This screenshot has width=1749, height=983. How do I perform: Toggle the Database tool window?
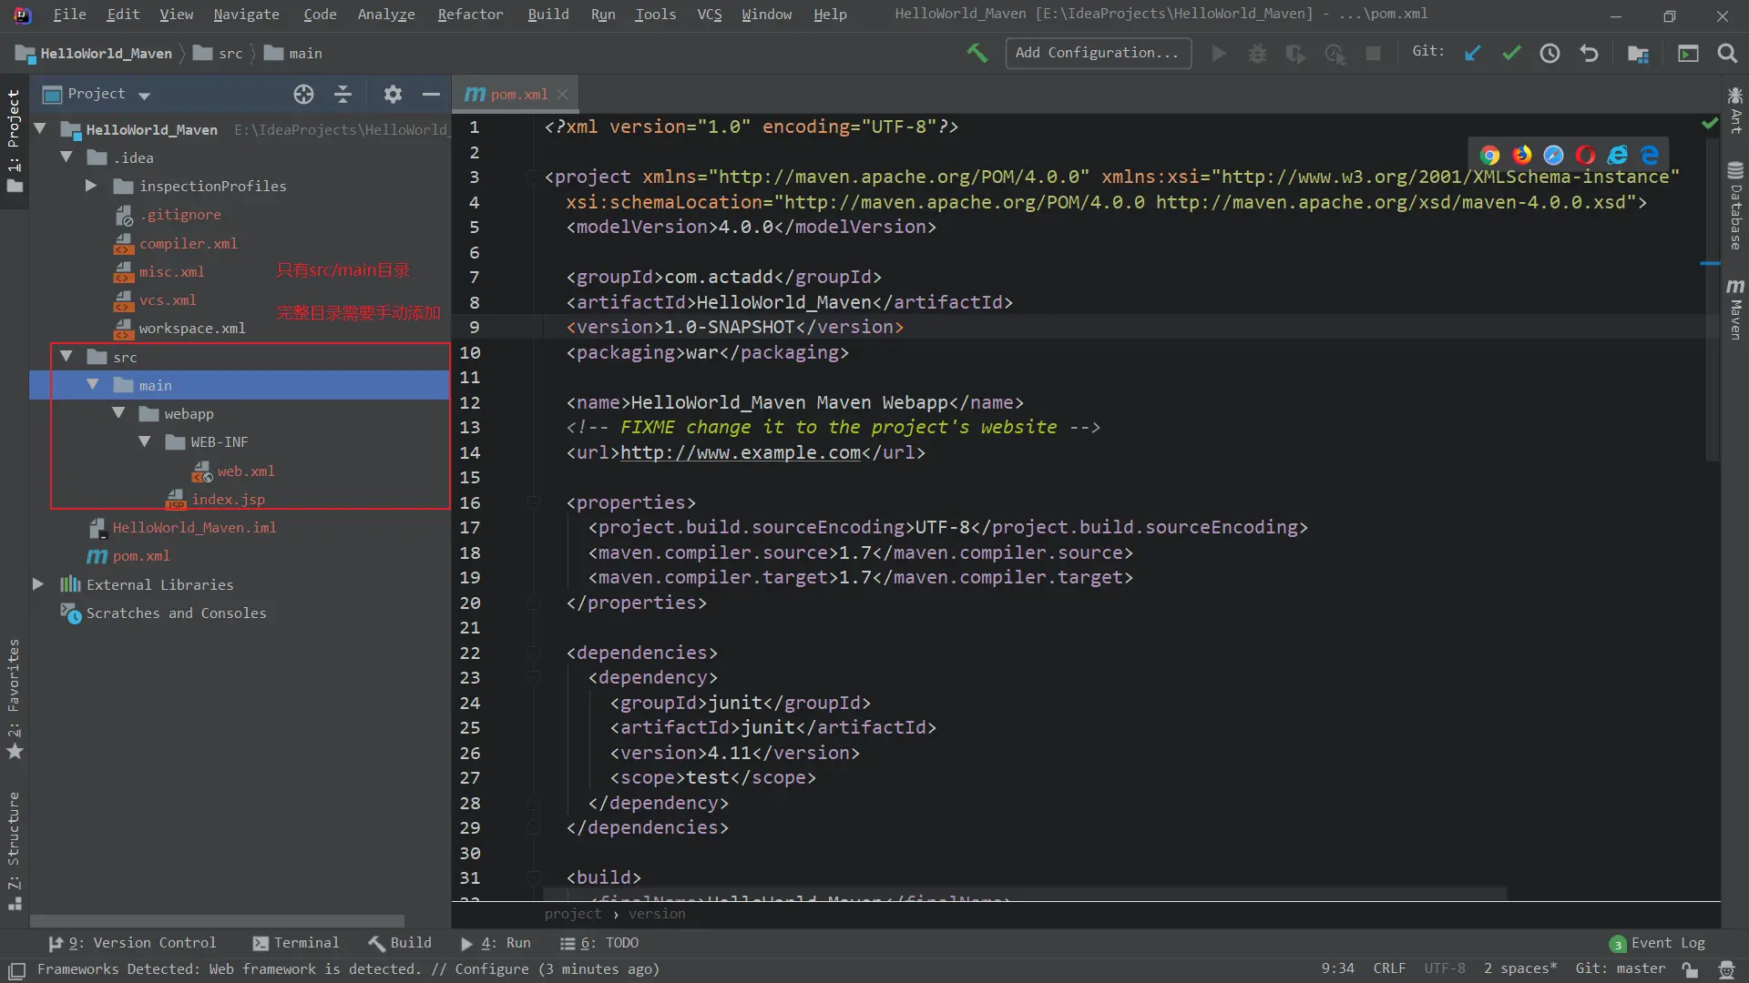tap(1735, 205)
